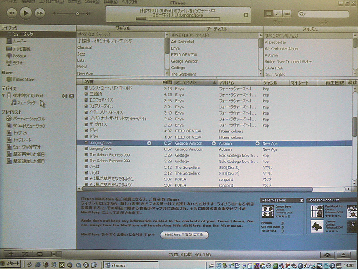358x269 pixels.
Task: Click MiniStore を有効にする button
Action: pyautogui.click(x=184, y=235)
